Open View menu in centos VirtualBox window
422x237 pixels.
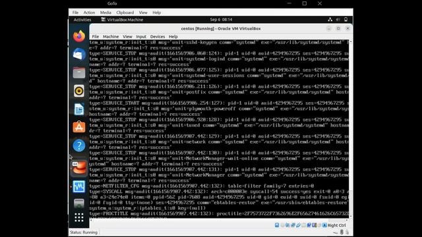(127, 37)
